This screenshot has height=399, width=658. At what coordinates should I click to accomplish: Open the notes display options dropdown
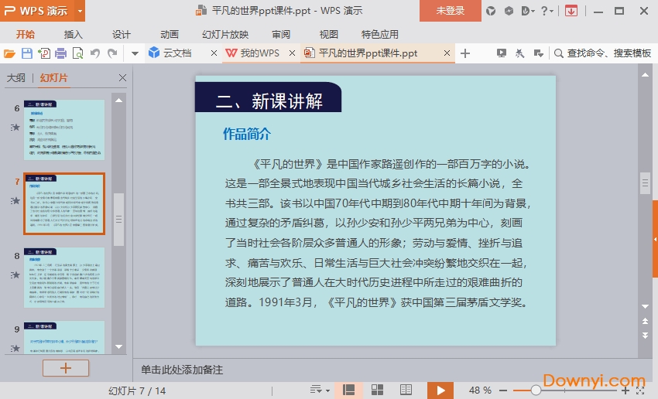[317, 390]
